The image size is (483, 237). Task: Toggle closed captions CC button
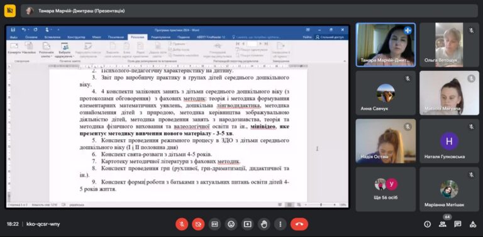214,224
